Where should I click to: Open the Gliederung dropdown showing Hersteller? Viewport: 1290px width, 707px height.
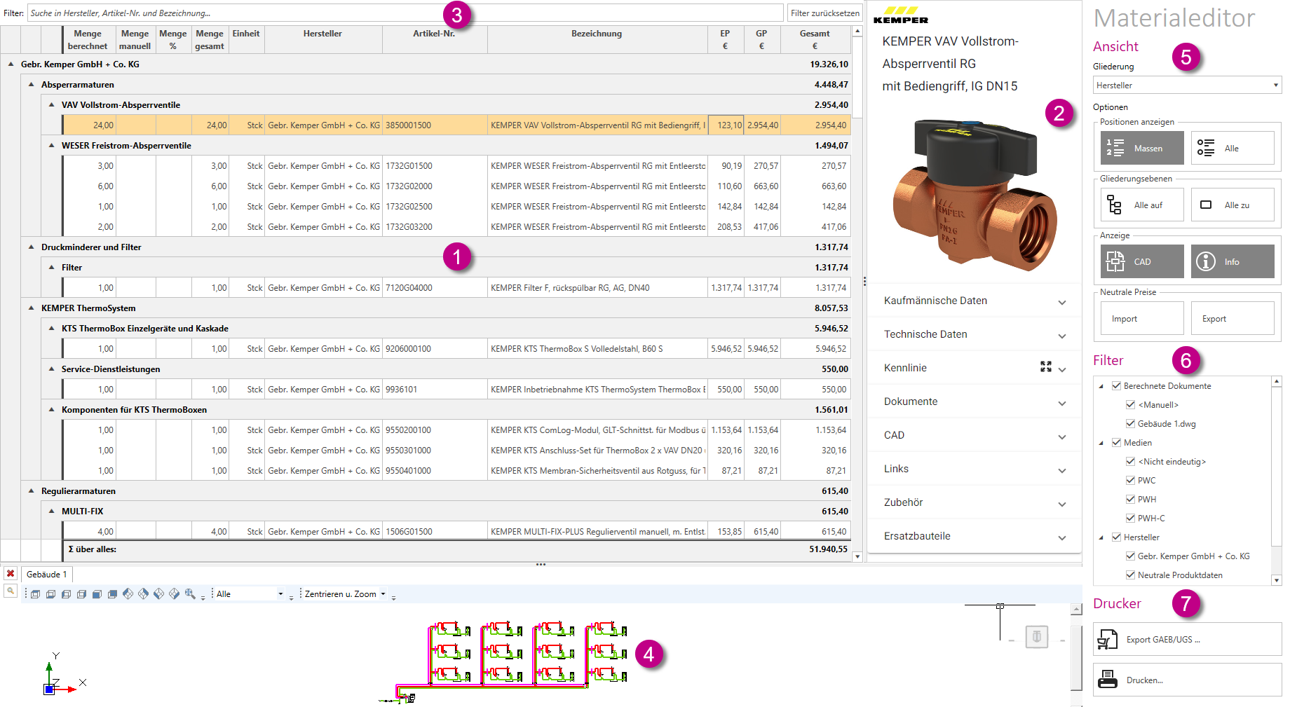tap(1187, 85)
